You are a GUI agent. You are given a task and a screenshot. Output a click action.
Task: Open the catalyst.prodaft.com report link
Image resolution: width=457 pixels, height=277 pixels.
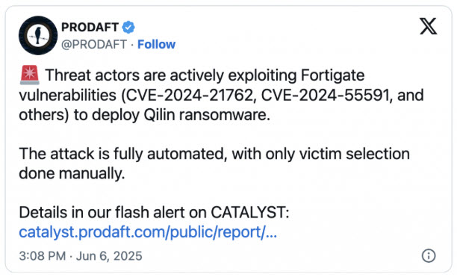(x=148, y=232)
